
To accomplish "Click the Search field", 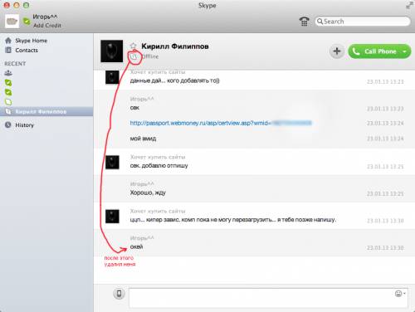I will (363, 22).
